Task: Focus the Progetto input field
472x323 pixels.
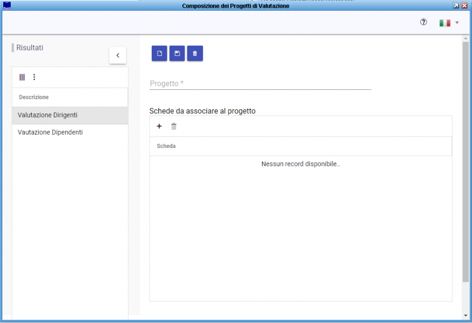Action: pyautogui.click(x=260, y=83)
